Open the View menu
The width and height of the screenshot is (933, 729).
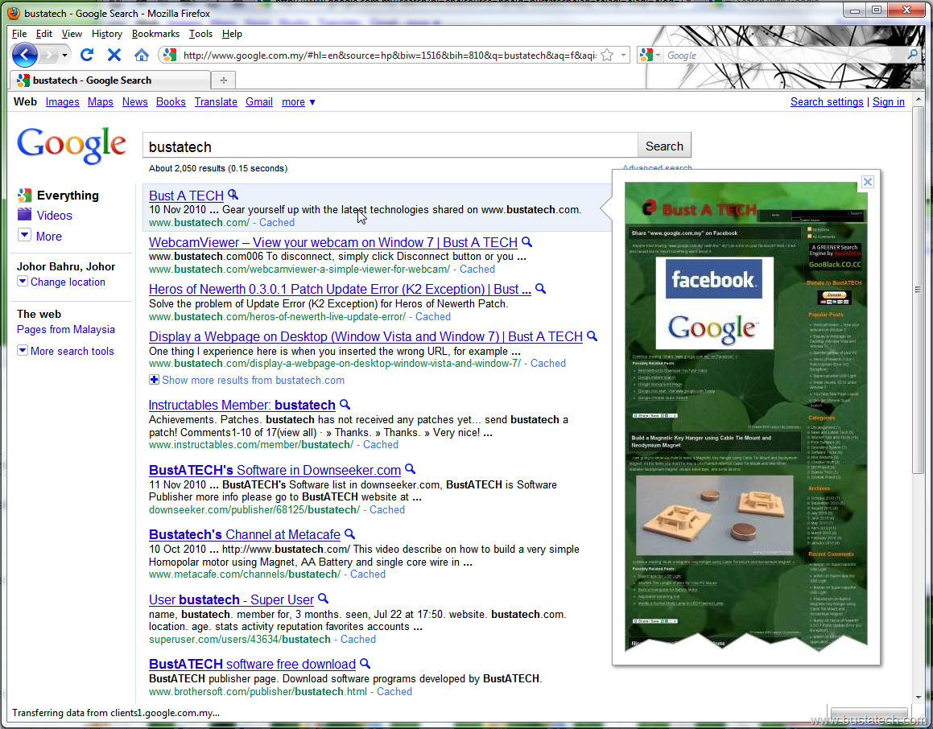[x=72, y=34]
